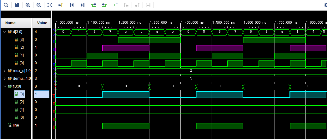
Task: Select the line signal in Name column
Action: pos(16,125)
